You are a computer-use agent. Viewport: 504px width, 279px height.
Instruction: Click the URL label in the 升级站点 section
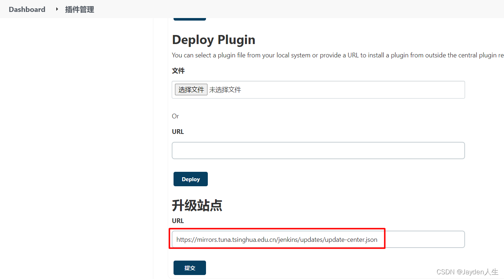pyautogui.click(x=178, y=221)
